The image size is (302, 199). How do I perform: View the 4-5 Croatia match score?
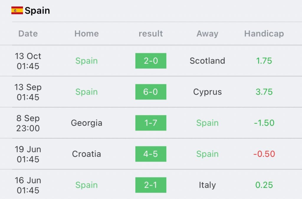[151, 154]
